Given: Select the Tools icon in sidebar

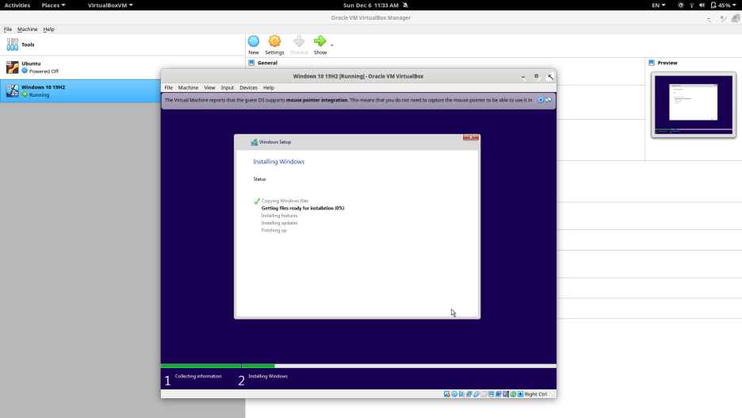Looking at the screenshot, I should tap(13, 44).
